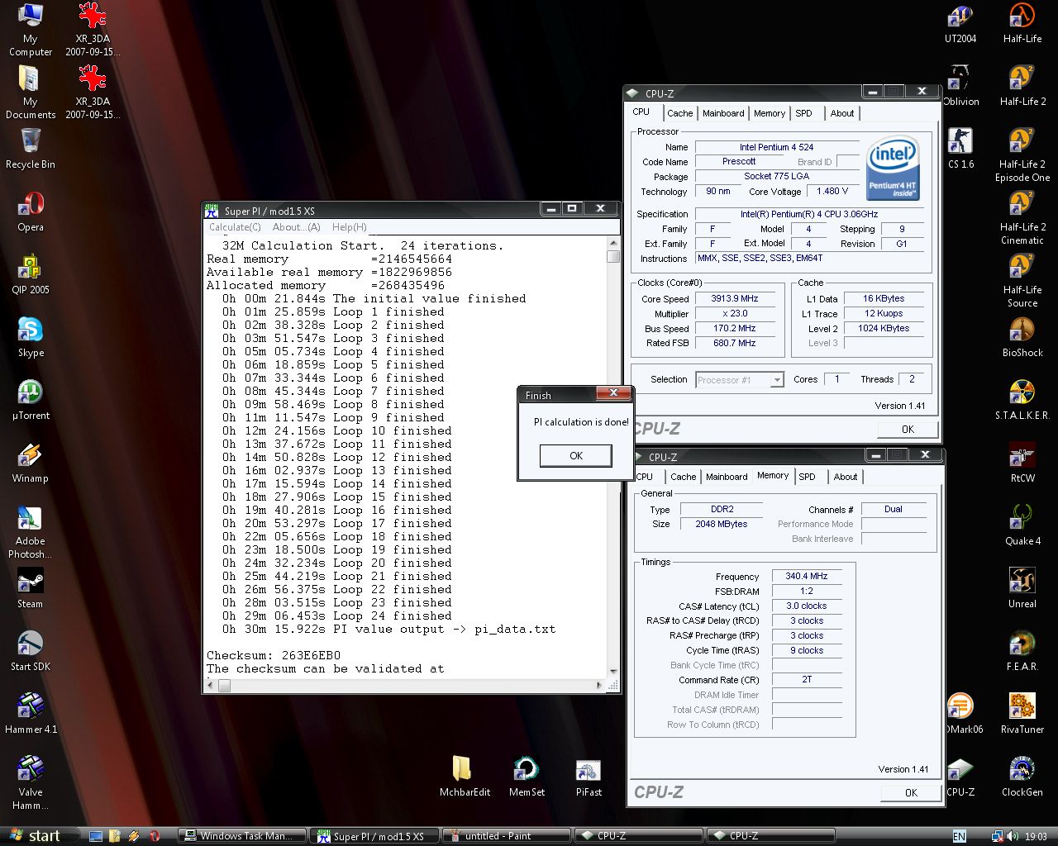Screen dimensions: 1058x846
Task: Open µTorrent desktop shortcut
Action: click(31, 400)
